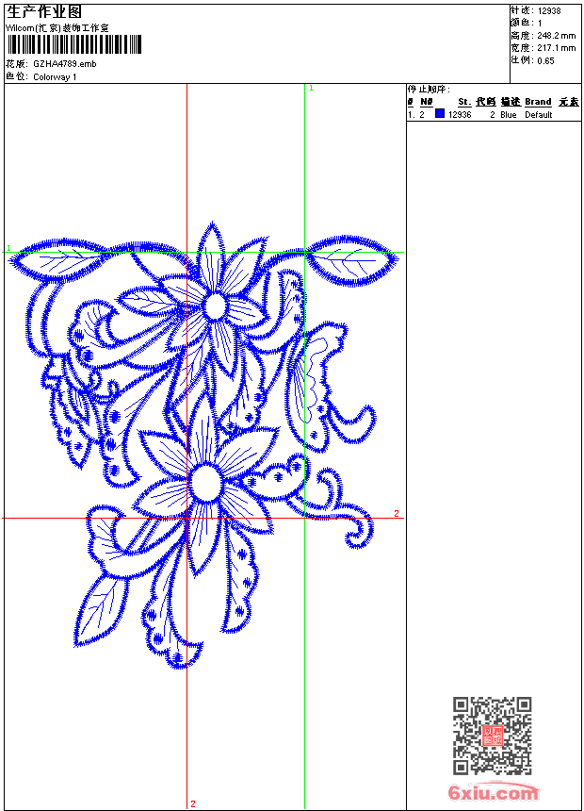Image resolution: width=584 pixels, height=811 pixels.
Task: Click the Brand column header
Action: click(x=538, y=102)
